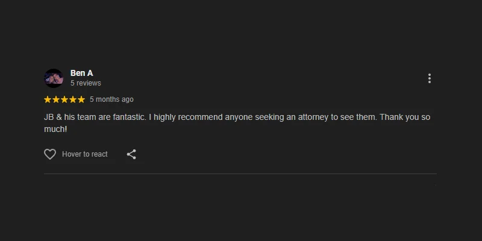
Task: Select the first rating star
Action: (x=48, y=99)
